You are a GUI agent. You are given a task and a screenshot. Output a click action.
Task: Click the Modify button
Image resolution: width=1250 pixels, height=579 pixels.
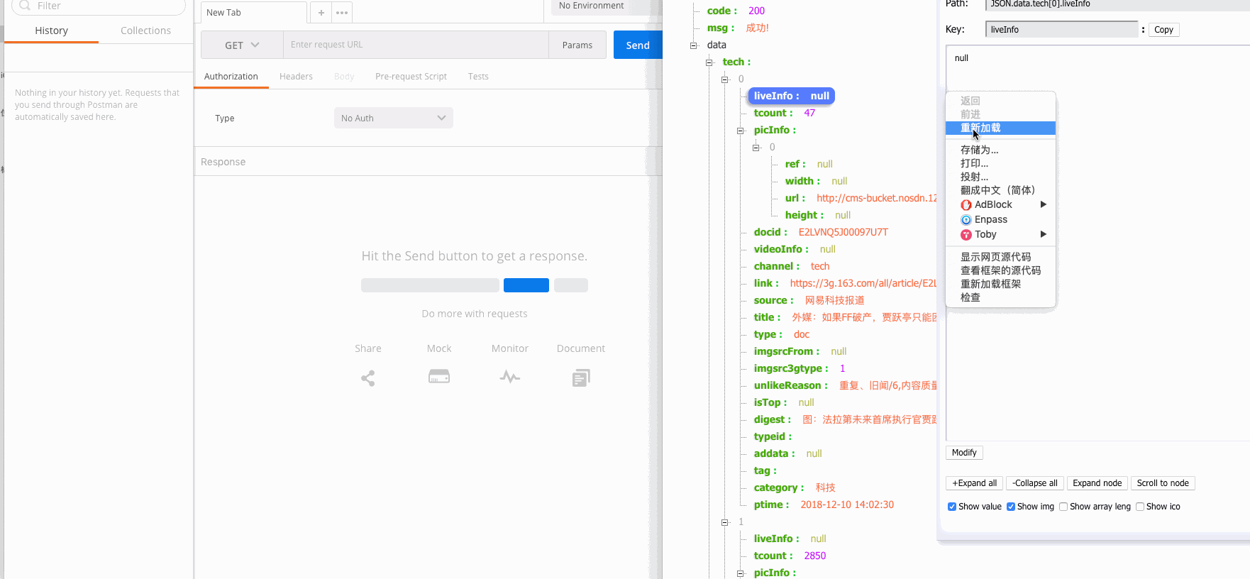point(964,453)
